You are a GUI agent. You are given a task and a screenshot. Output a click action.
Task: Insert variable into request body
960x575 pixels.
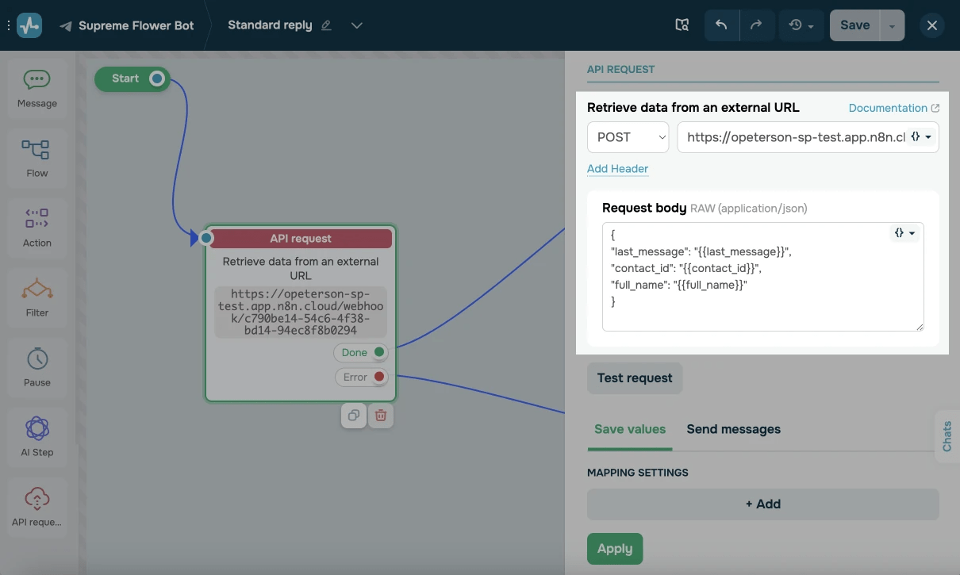pos(905,233)
